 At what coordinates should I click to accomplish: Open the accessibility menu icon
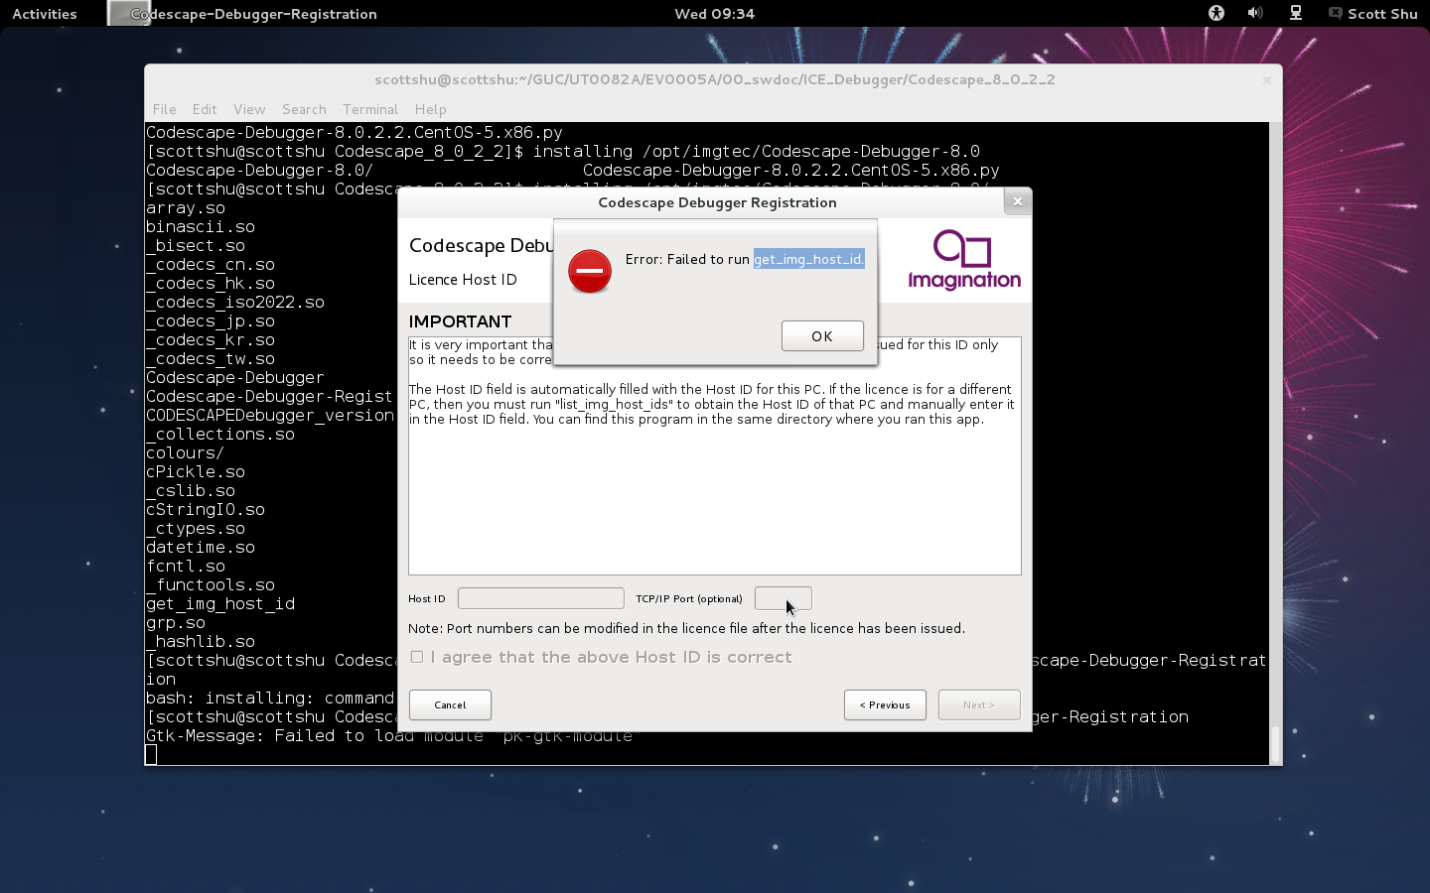pos(1216,13)
